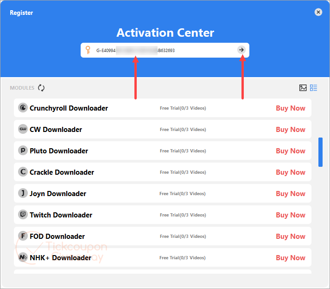Select FOD Downloader module name
Screen dimensions: 330x289
tap(57, 236)
